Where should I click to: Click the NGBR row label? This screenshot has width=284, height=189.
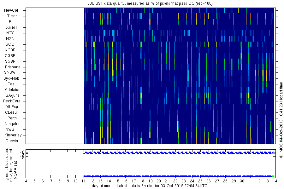tap(10, 50)
